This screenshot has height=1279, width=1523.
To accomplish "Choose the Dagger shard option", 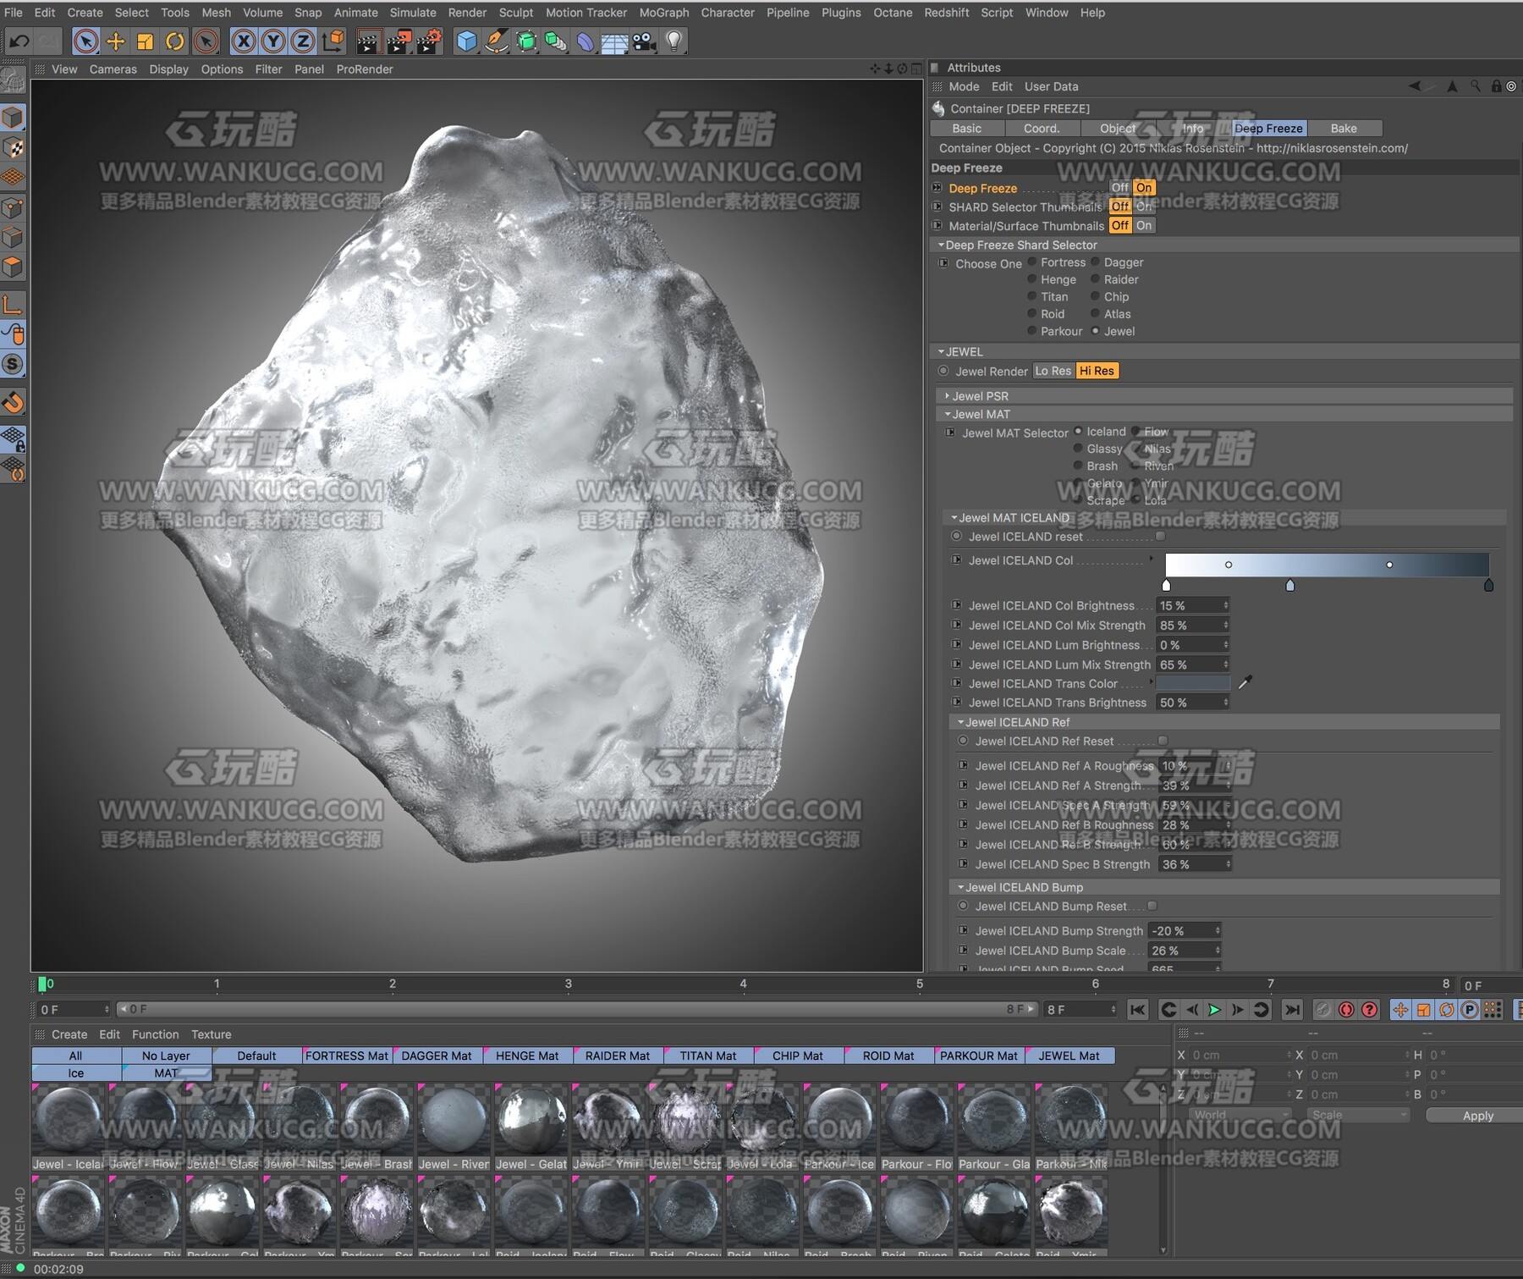I will coord(1095,262).
